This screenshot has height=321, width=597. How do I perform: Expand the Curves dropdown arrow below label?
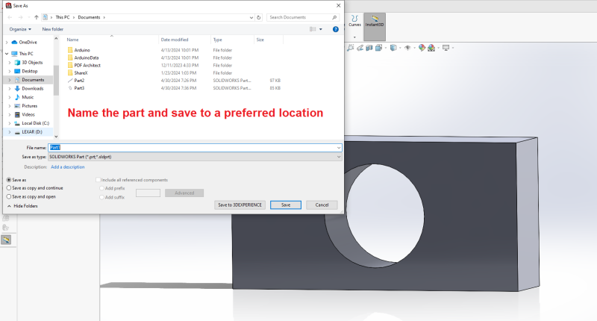point(354,37)
